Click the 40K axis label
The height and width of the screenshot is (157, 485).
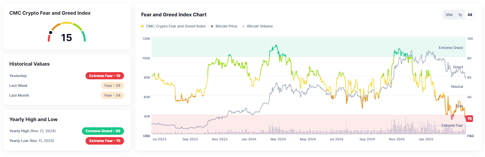click(147, 116)
